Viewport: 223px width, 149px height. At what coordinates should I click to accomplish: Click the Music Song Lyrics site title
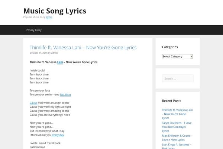[x=55, y=11]
